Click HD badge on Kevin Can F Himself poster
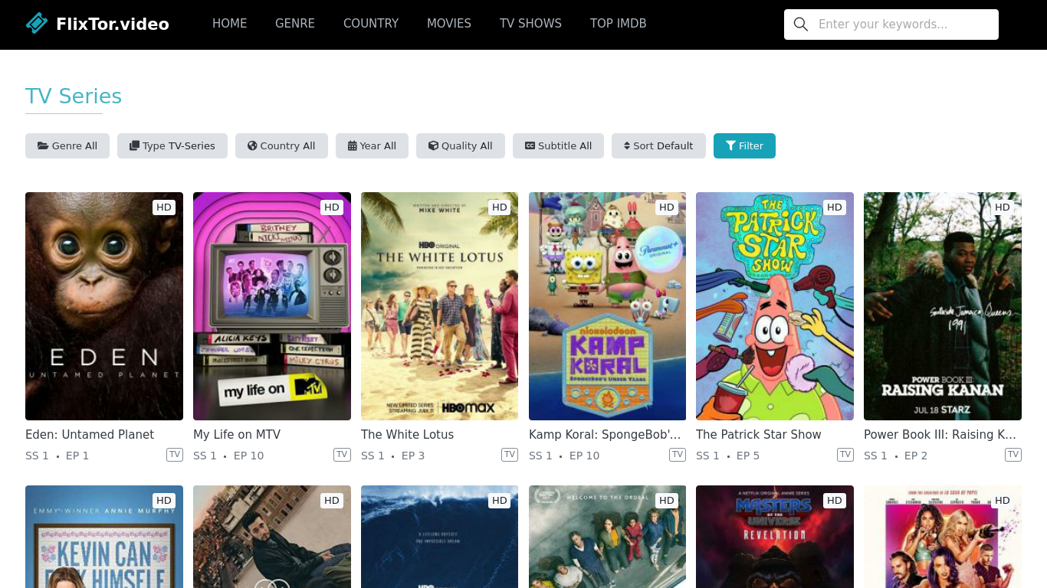Screen dimensions: 1047x588 click(x=164, y=500)
